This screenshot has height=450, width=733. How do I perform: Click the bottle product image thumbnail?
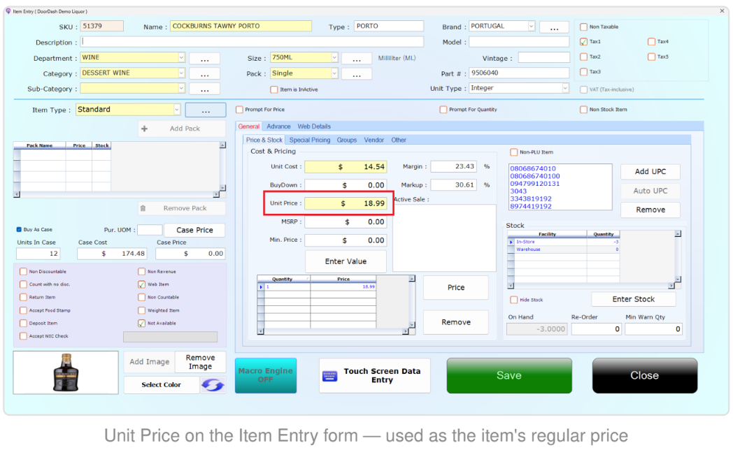coord(66,372)
